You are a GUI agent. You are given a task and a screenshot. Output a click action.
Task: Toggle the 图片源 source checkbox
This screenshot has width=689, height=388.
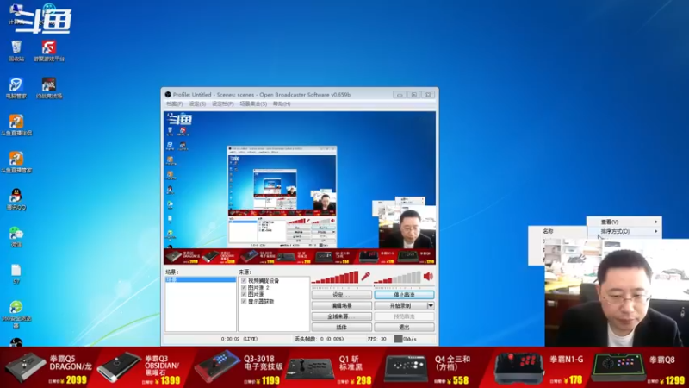coord(244,294)
